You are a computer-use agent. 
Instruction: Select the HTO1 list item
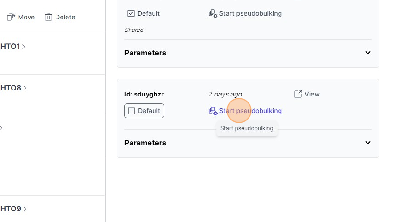point(10,46)
